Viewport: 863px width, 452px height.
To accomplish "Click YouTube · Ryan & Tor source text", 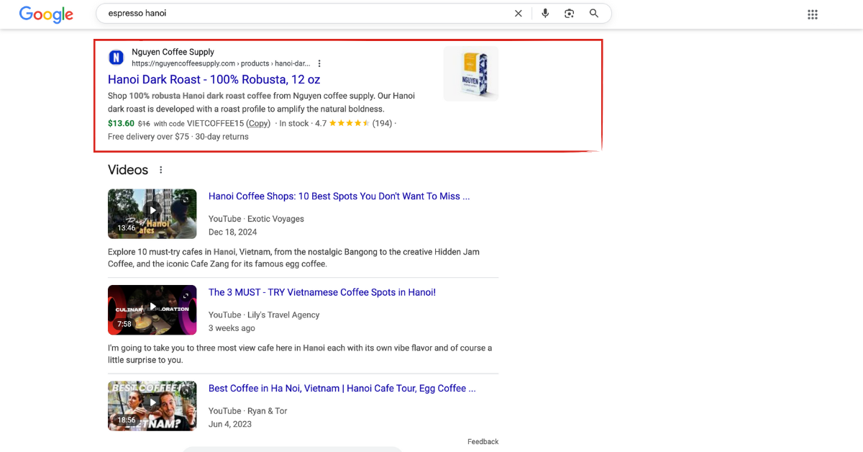I will pos(247,411).
